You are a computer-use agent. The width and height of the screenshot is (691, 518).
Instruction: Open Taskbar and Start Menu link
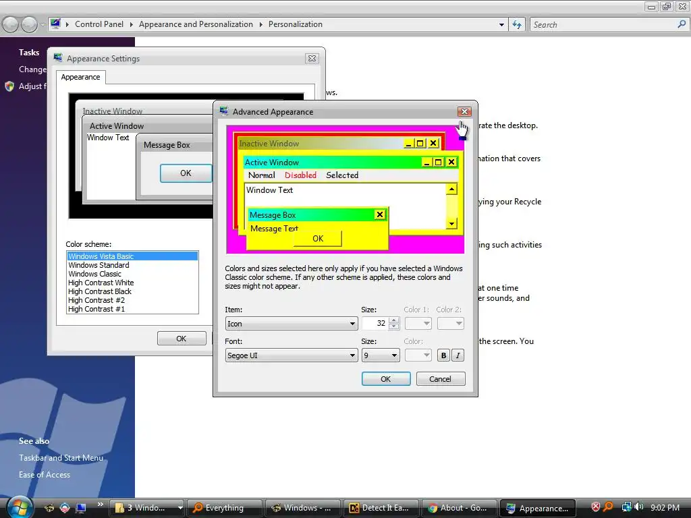pos(61,458)
